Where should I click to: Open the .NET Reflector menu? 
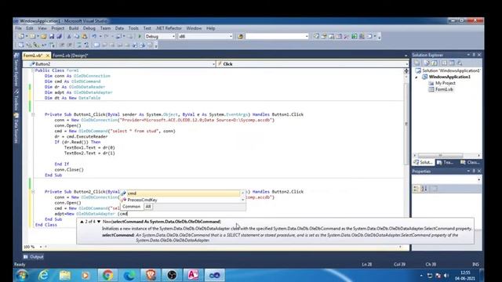pos(169,28)
